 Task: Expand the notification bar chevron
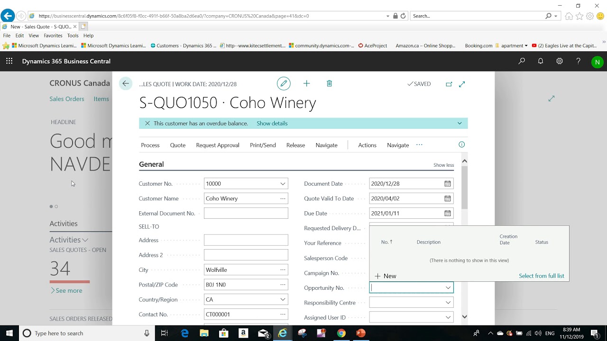(x=460, y=123)
